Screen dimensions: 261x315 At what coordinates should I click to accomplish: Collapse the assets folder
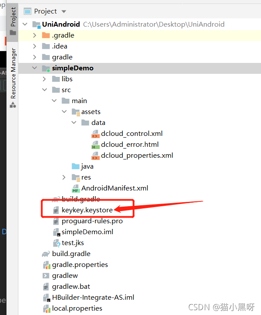pos(64,111)
